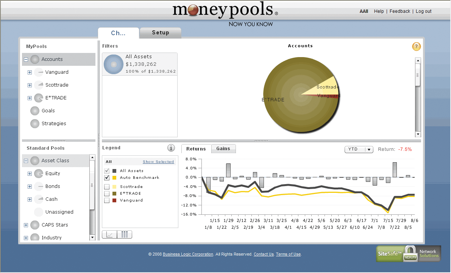Click the SiteSafe verify padlock badge
The width and height of the screenshot is (451, 273).
pos(410,253)
